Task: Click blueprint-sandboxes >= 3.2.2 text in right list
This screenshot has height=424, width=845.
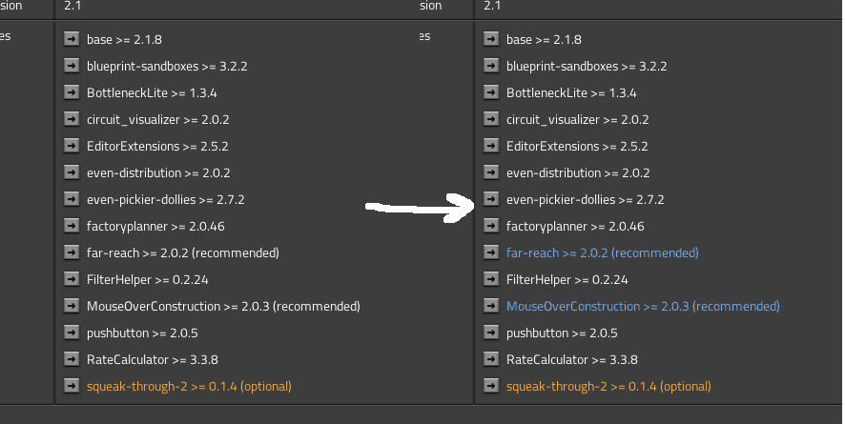Action: (587, 66)
